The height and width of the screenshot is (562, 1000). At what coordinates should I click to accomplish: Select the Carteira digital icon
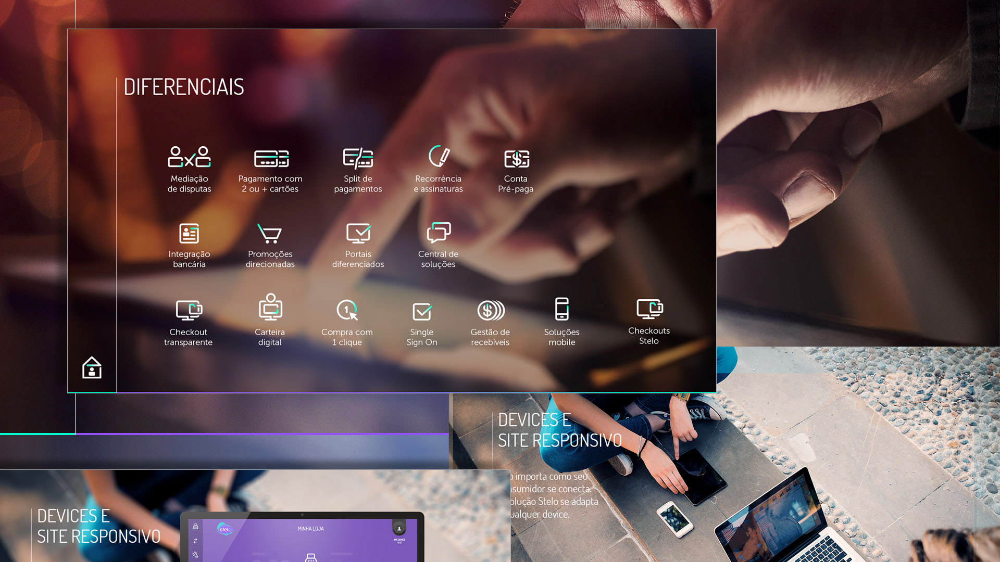(270, 307)
